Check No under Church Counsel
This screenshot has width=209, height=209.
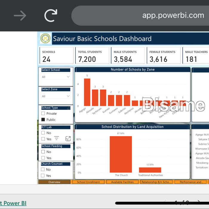pos(43,169)
